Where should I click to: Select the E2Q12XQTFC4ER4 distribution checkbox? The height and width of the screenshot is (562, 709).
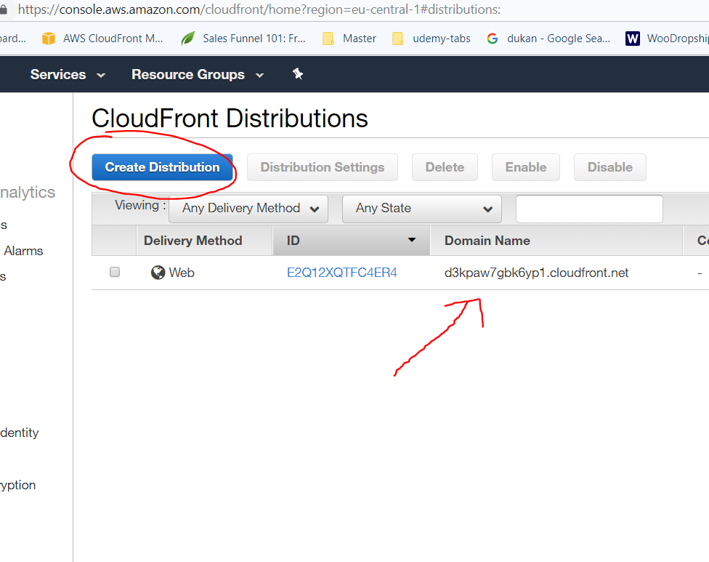point(115,272)
